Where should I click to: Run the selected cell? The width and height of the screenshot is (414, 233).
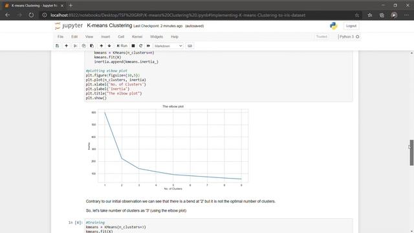pos(122,46)
